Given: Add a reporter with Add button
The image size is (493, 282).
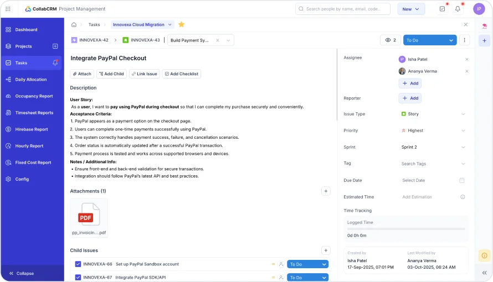Looking at the screenshot, I should [410, 98].
